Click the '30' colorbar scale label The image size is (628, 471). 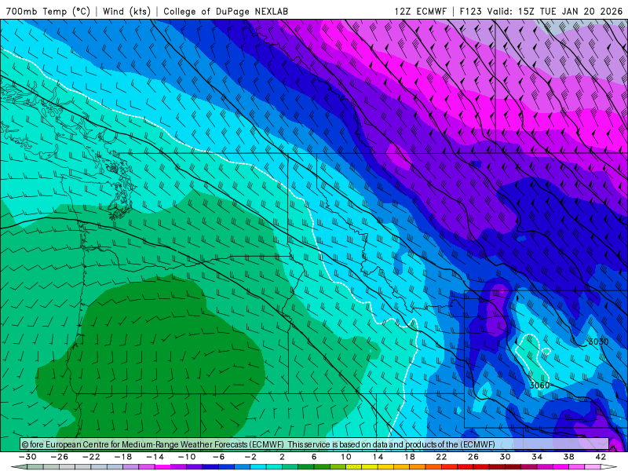505,457
